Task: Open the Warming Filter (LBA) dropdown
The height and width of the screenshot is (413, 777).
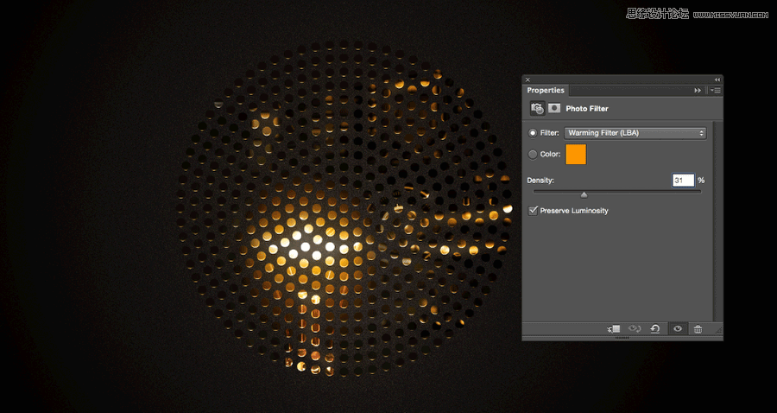Action: pyautogui.click(x=635, y=133)
